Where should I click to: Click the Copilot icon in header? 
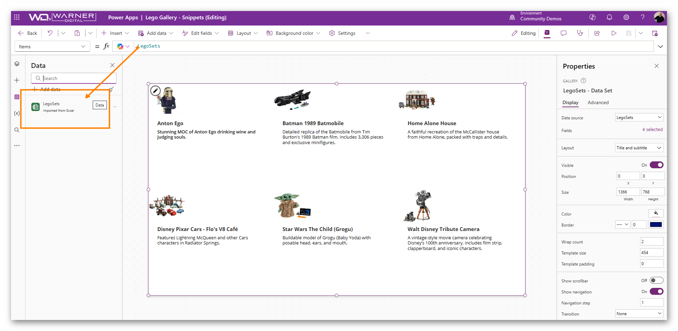click(593, 17)
